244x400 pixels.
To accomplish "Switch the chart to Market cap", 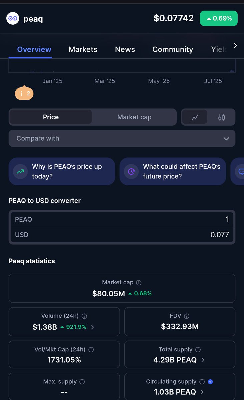I will point(134,117).
